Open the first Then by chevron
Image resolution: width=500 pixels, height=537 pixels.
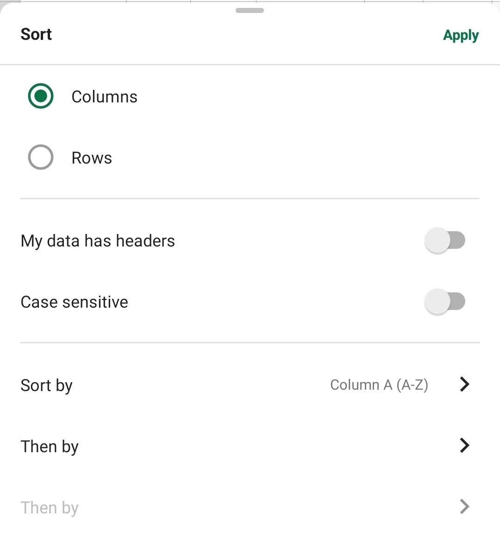tap(464, 445)
